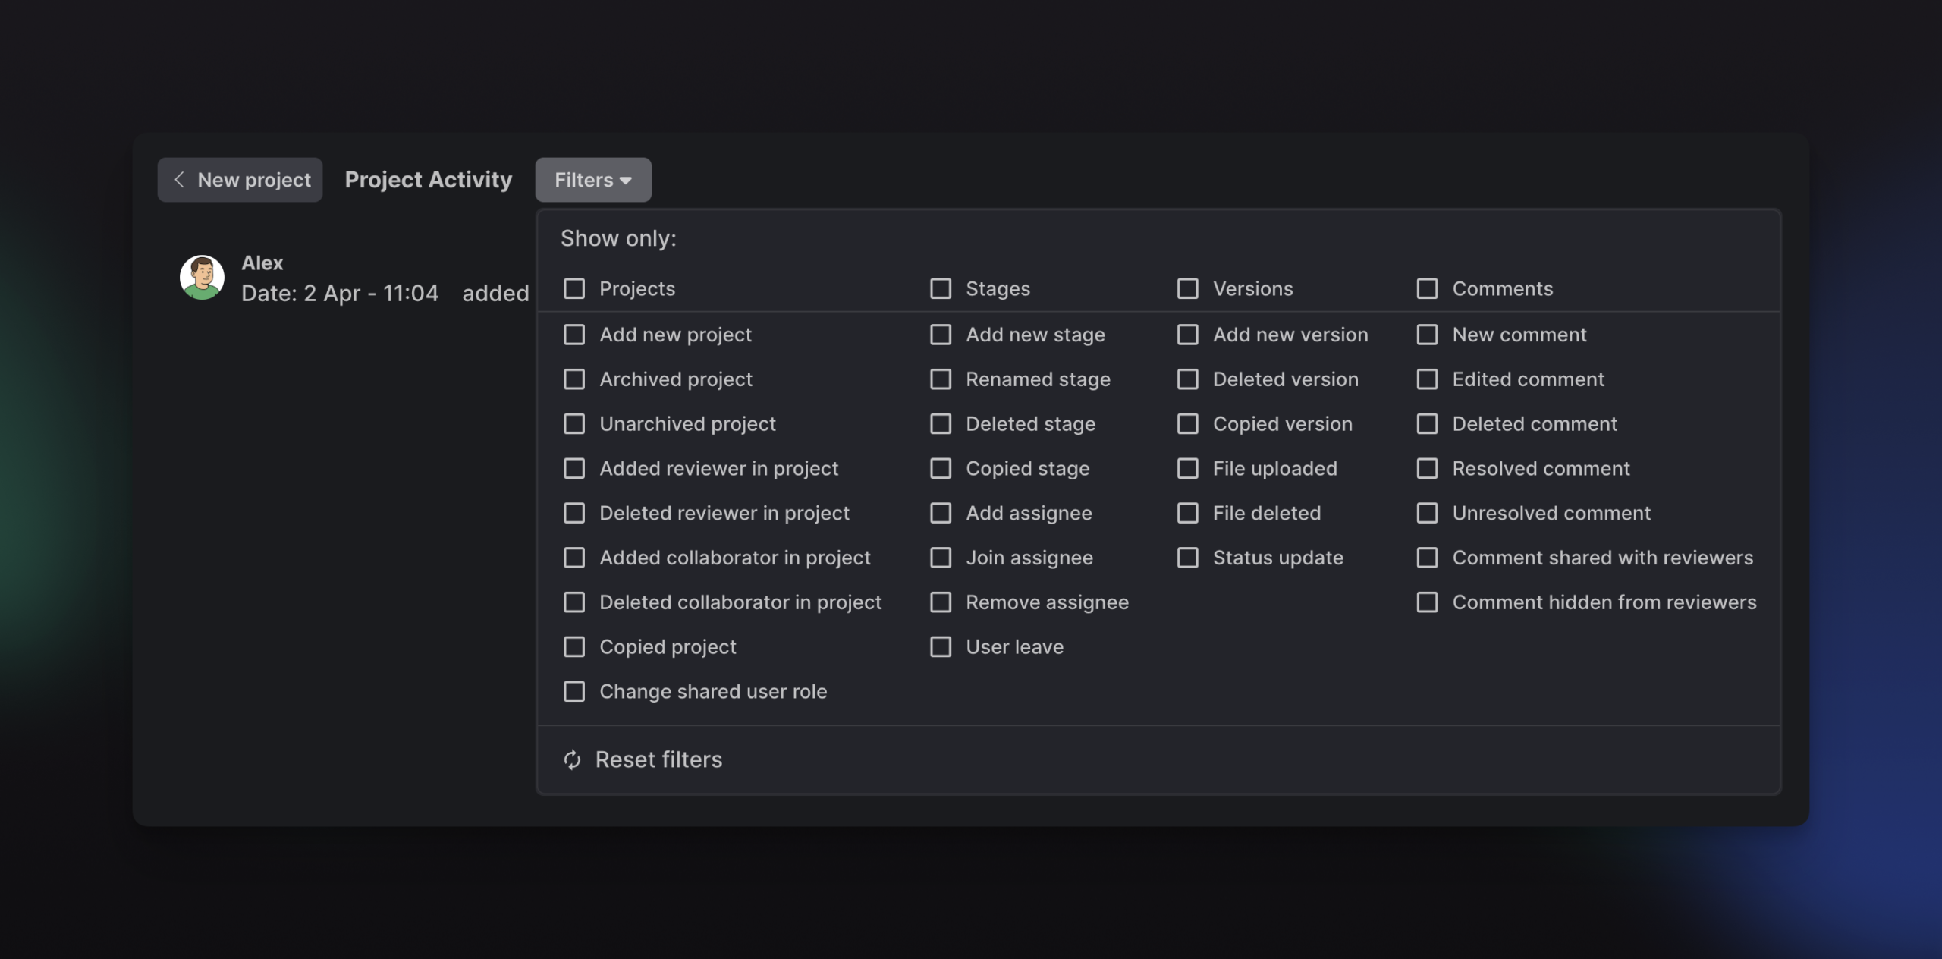Image resolution: width=1942 pixels, height=959 pixels.
Task: Select the Status update filter
Action: [1188, 558]
